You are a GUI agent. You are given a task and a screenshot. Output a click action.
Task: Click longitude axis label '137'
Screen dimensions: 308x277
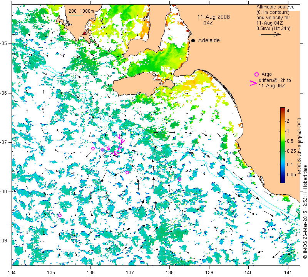click(x=130, y=273)
